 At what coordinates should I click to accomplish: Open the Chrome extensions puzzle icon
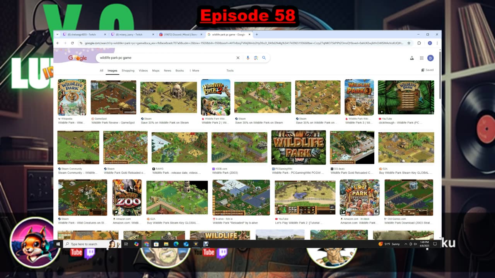419,43
